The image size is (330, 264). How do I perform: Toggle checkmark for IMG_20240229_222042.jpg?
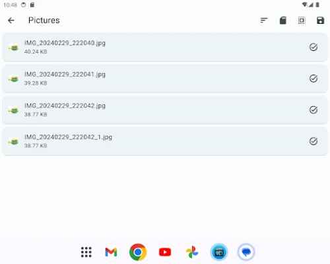click(x=313, y=110)
